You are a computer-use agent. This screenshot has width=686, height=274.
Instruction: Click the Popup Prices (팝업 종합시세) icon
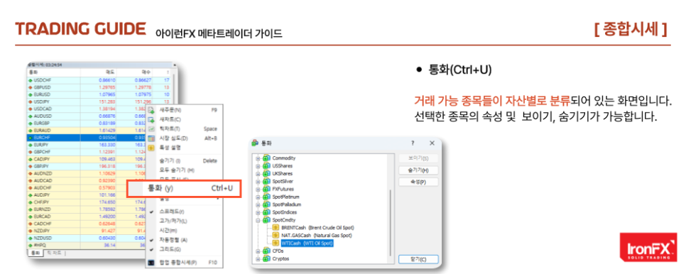(x=151, y=263)
